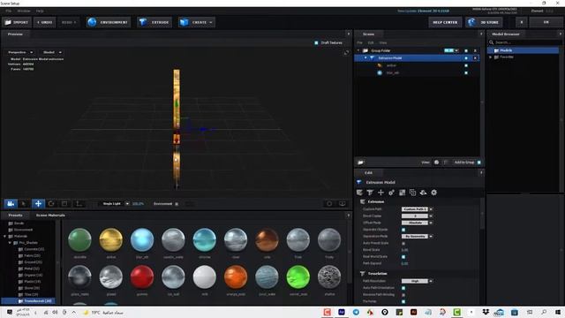Toggle the Add to Group checkbox
Viewport: 565px width, 318px height.
pos(478,163)
